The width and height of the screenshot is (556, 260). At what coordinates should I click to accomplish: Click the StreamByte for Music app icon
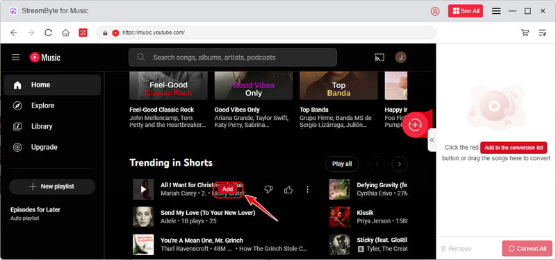(13, 11)
